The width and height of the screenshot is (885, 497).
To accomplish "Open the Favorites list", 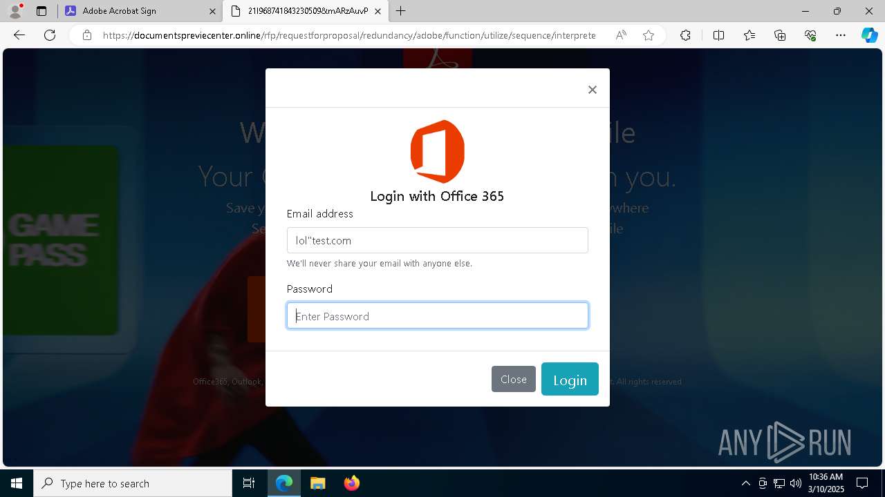I will [749, 35].
